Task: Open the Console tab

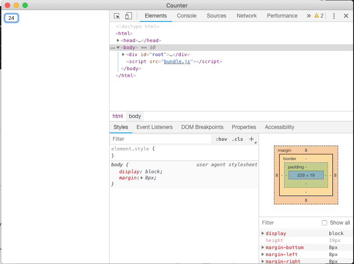Action: [187, 16]
